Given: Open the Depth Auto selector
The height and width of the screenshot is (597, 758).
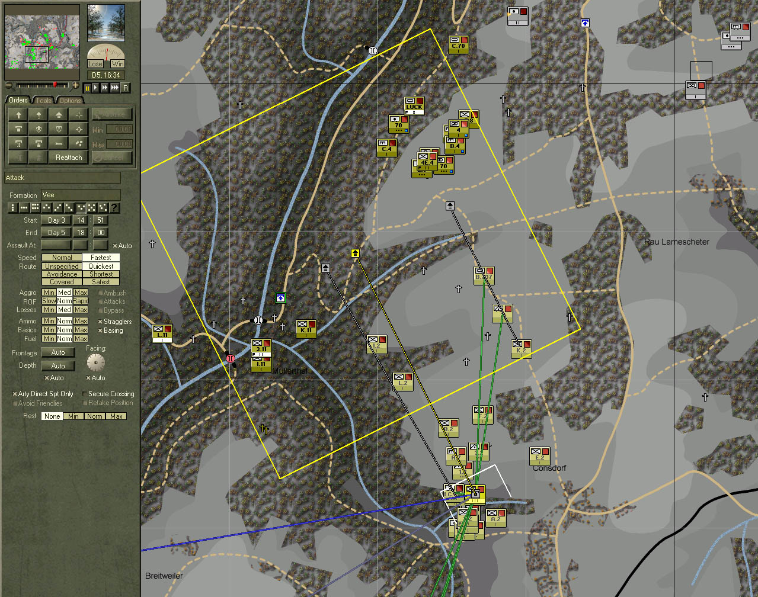Looking at the screenshot, I should click(58, 365).
